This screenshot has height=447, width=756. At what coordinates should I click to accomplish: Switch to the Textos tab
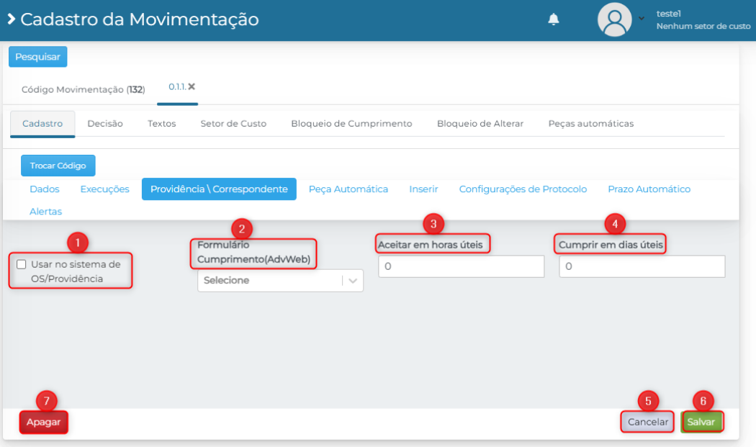pos(161,124)
